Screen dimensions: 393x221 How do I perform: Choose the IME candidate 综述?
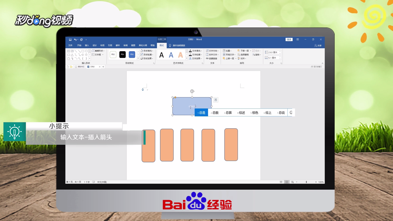pyautogui.click(x=241, y=113)
